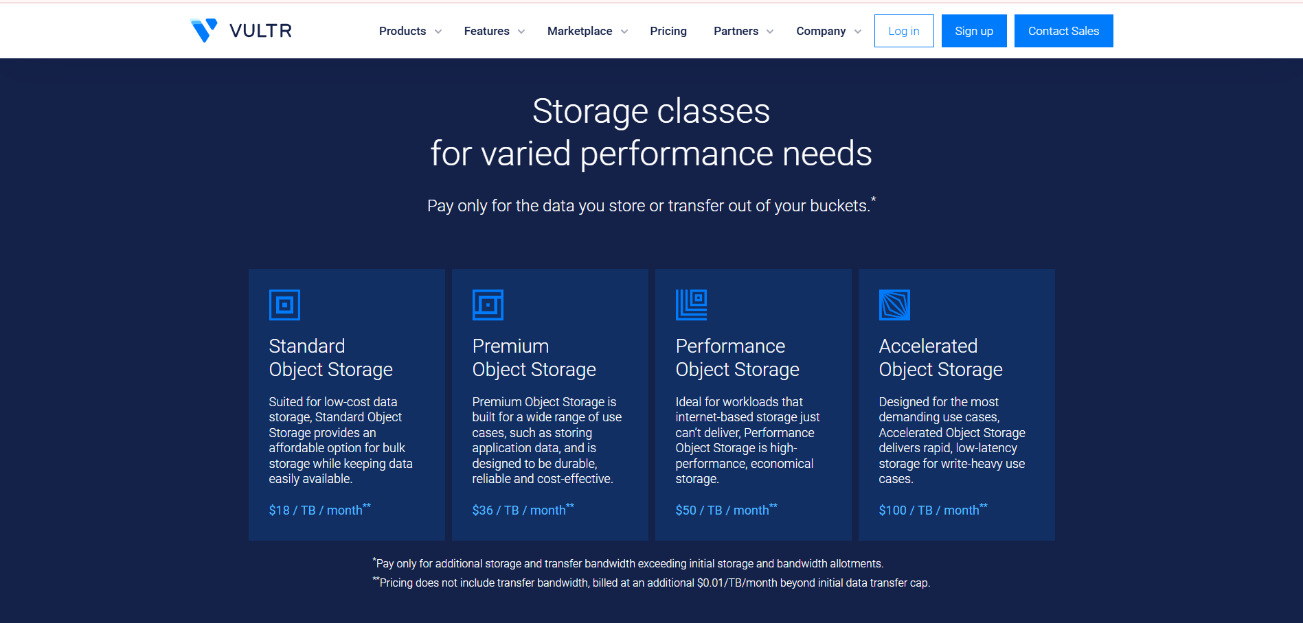Click the Accelerated Object Storage icon
The width and height of the screenshot is (1303, 623).
(894, 305)
